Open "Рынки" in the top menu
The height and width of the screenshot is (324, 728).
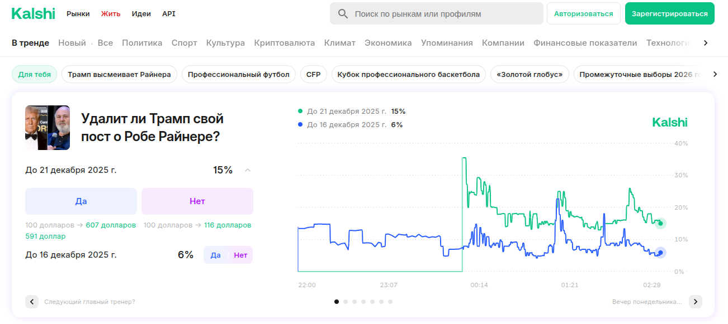pos(78,14)
